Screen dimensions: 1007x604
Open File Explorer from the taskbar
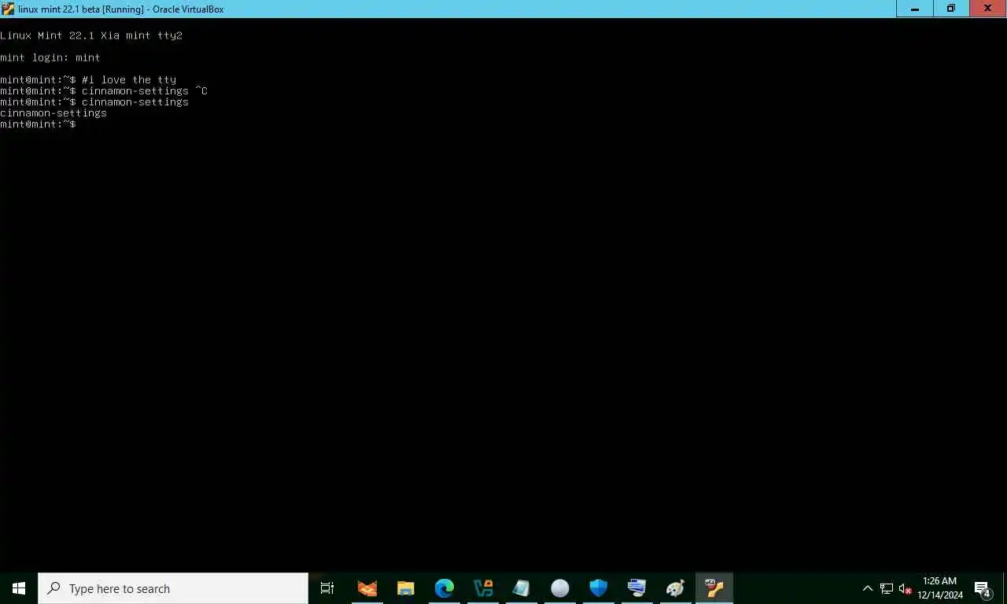point(406,588)
